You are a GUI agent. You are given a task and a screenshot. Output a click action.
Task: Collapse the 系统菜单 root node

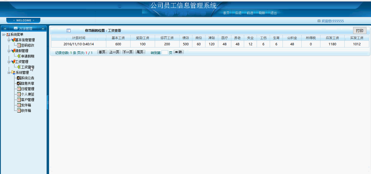click(3, 34)
